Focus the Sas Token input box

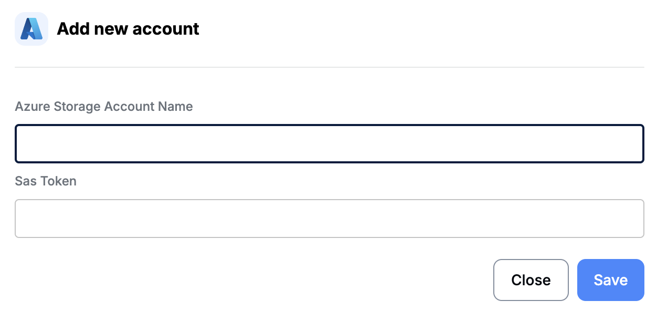[329, 219]
